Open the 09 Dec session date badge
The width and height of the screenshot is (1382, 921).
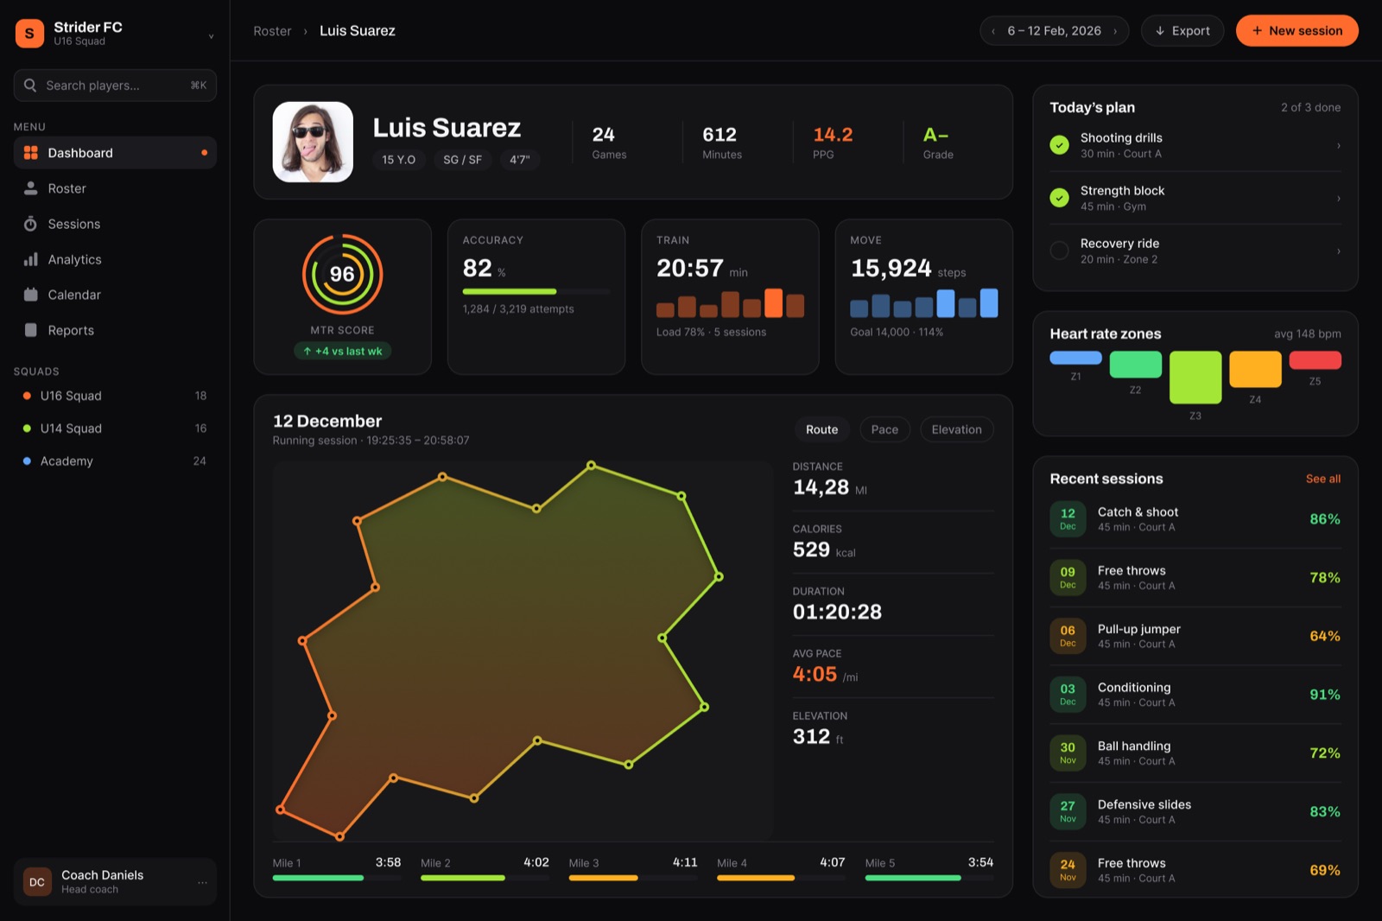coord(1068,578)
